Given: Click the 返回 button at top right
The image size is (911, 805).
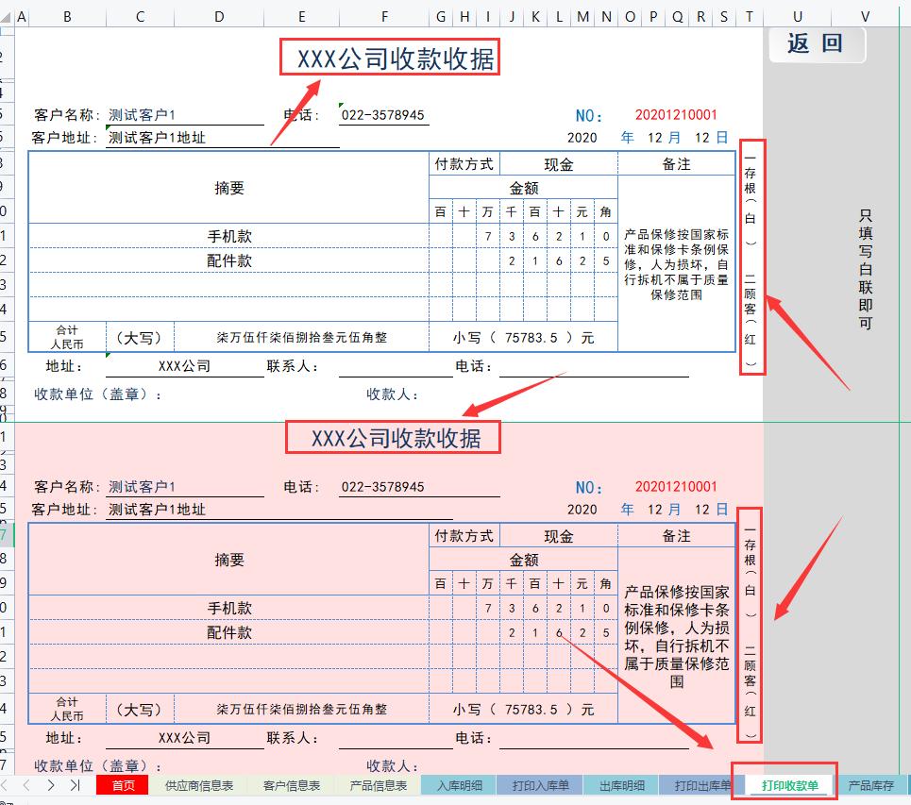Looking at the screenshot, I should point(816,43).
